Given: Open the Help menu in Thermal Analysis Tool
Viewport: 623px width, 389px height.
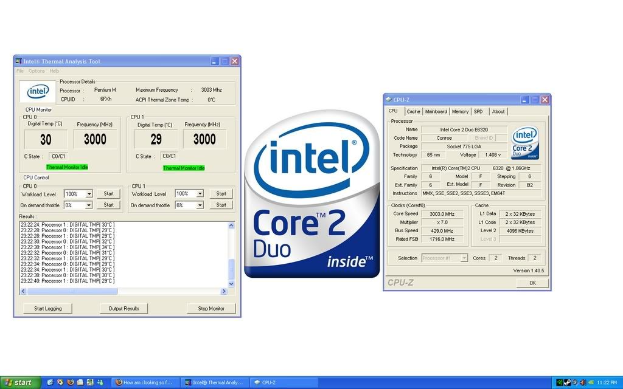Looking at the screenshot, I should 54,71.
